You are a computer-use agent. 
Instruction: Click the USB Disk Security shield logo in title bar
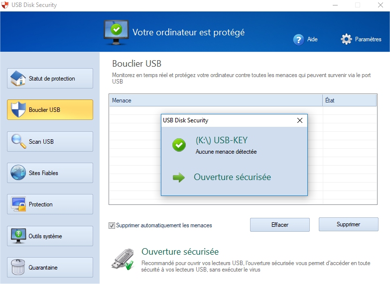click(5, 5)
